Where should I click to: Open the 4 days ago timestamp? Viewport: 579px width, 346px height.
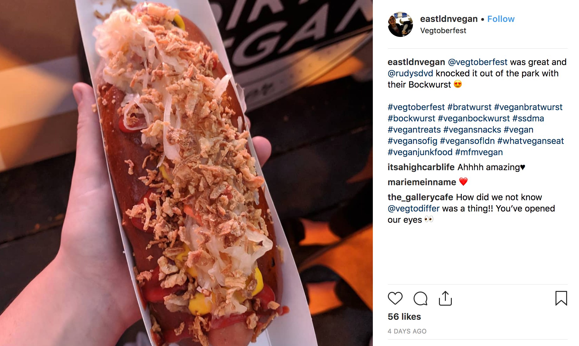407,331
